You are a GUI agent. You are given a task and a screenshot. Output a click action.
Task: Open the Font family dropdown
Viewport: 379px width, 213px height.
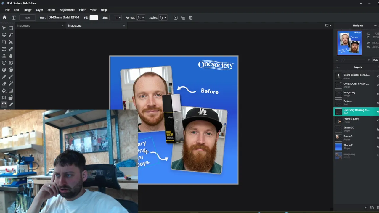(64, 17)
